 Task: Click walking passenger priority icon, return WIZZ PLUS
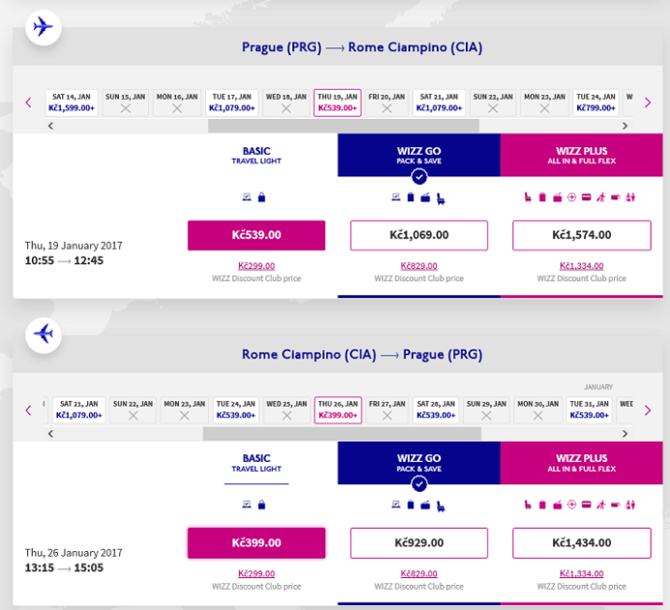pos(601,504)
